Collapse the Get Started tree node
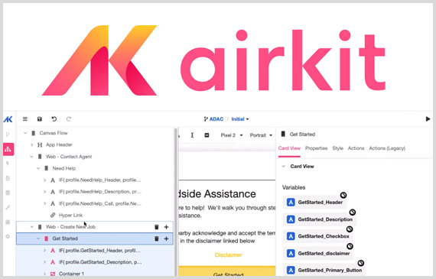This screenshot has width=436, height=279. (38, 238)
